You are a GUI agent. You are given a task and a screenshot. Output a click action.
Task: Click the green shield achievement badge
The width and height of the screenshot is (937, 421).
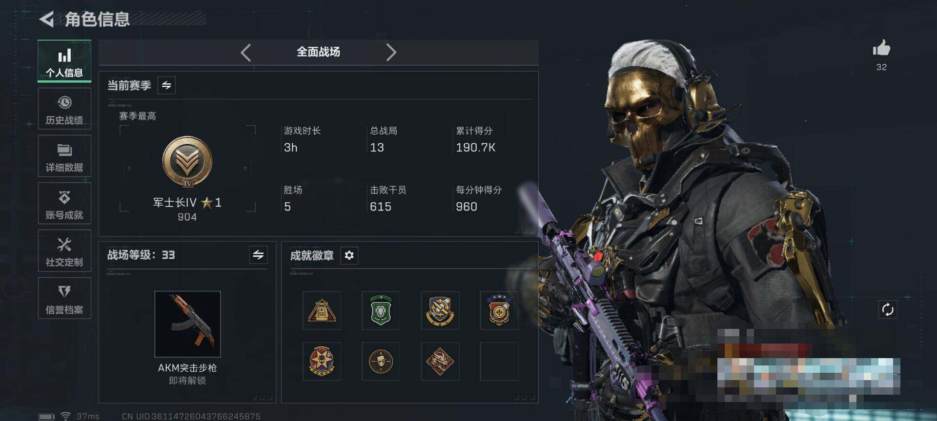381,310
